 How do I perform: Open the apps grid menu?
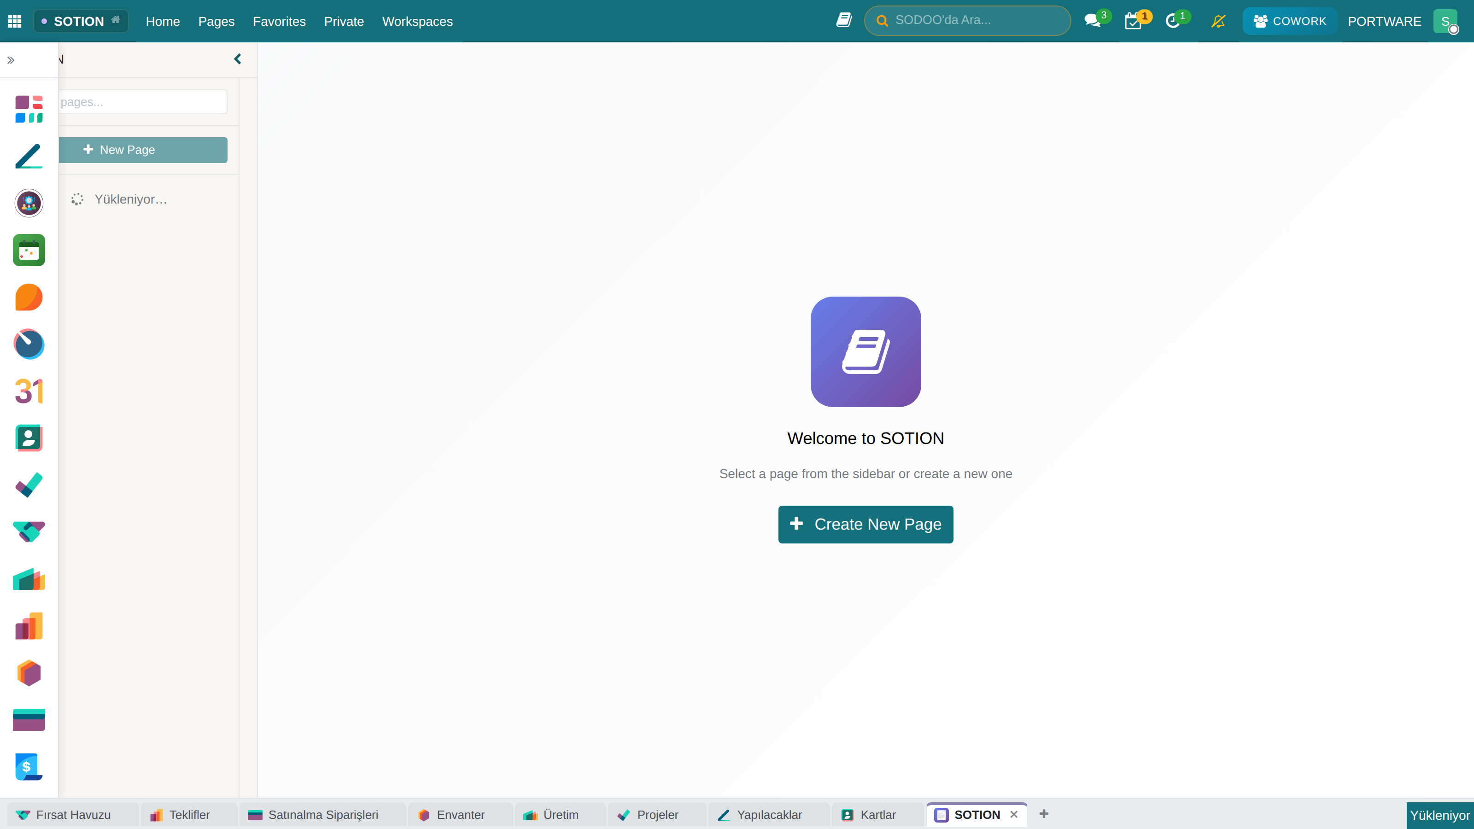click(15, 21)
